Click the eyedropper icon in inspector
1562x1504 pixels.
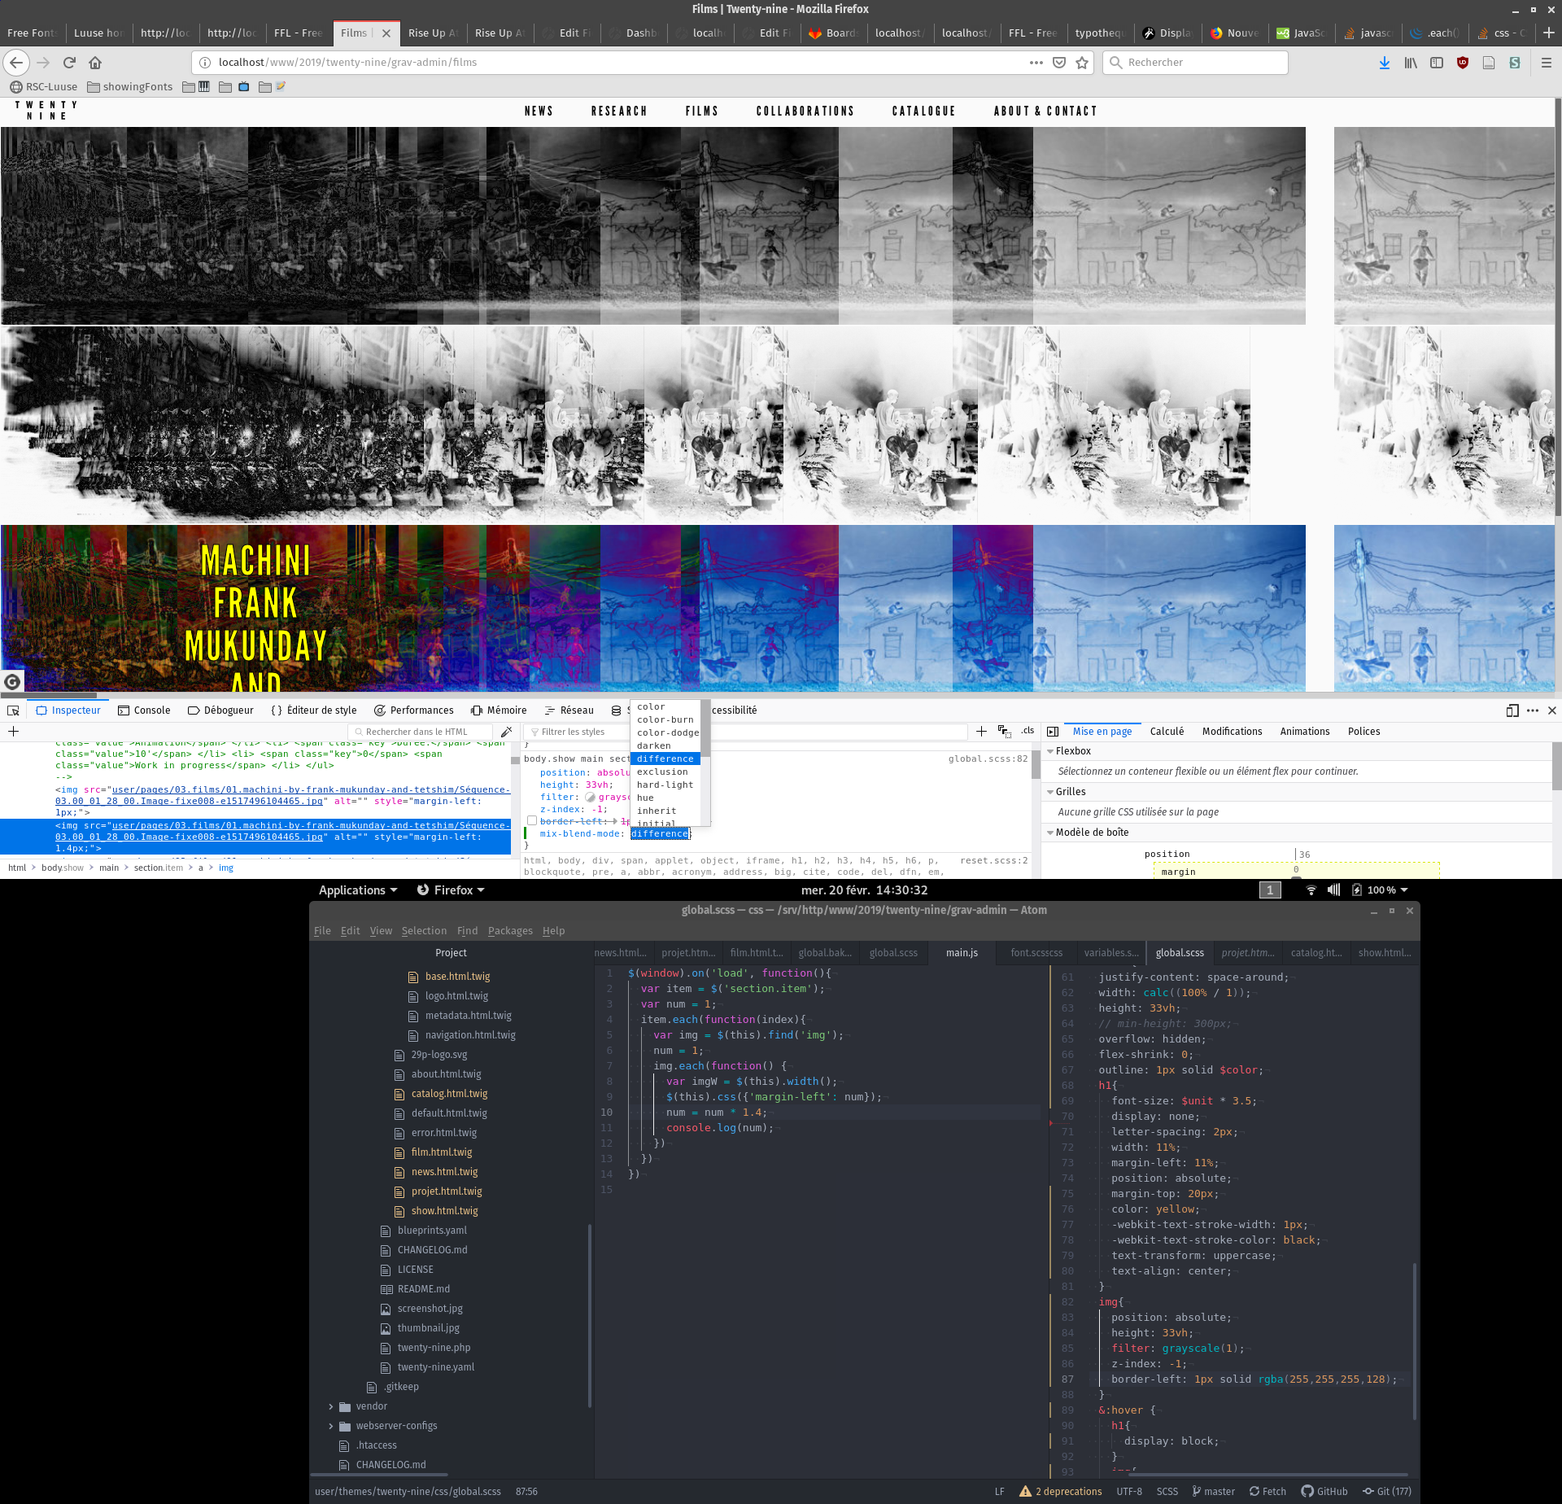pos(506,732)
